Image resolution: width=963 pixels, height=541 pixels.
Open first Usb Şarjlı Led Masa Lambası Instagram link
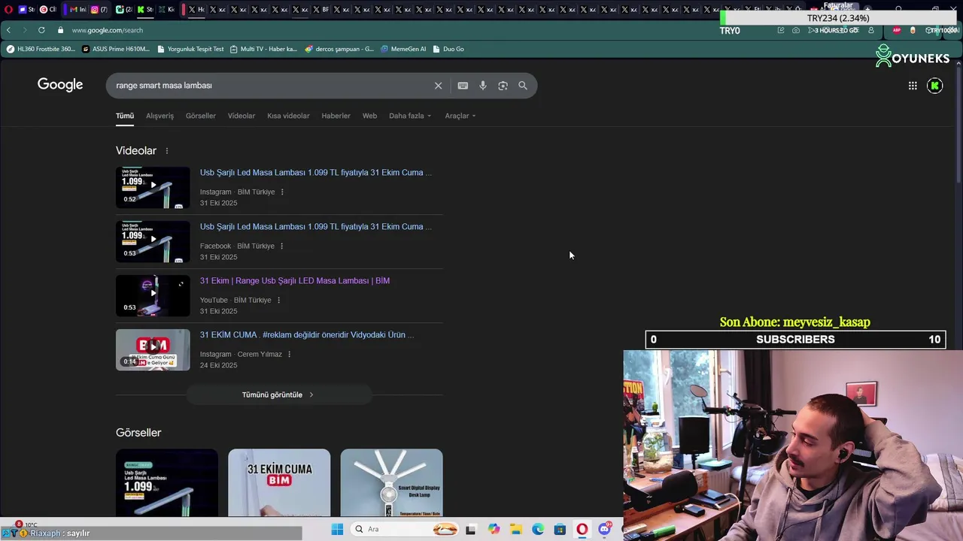[316, 173]
